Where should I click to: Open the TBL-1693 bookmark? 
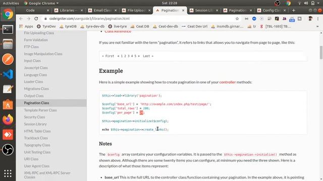pyautogui.click(x=276, y=27)
